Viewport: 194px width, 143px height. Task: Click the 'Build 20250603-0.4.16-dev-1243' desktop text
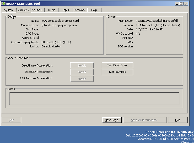pos(159,135)
